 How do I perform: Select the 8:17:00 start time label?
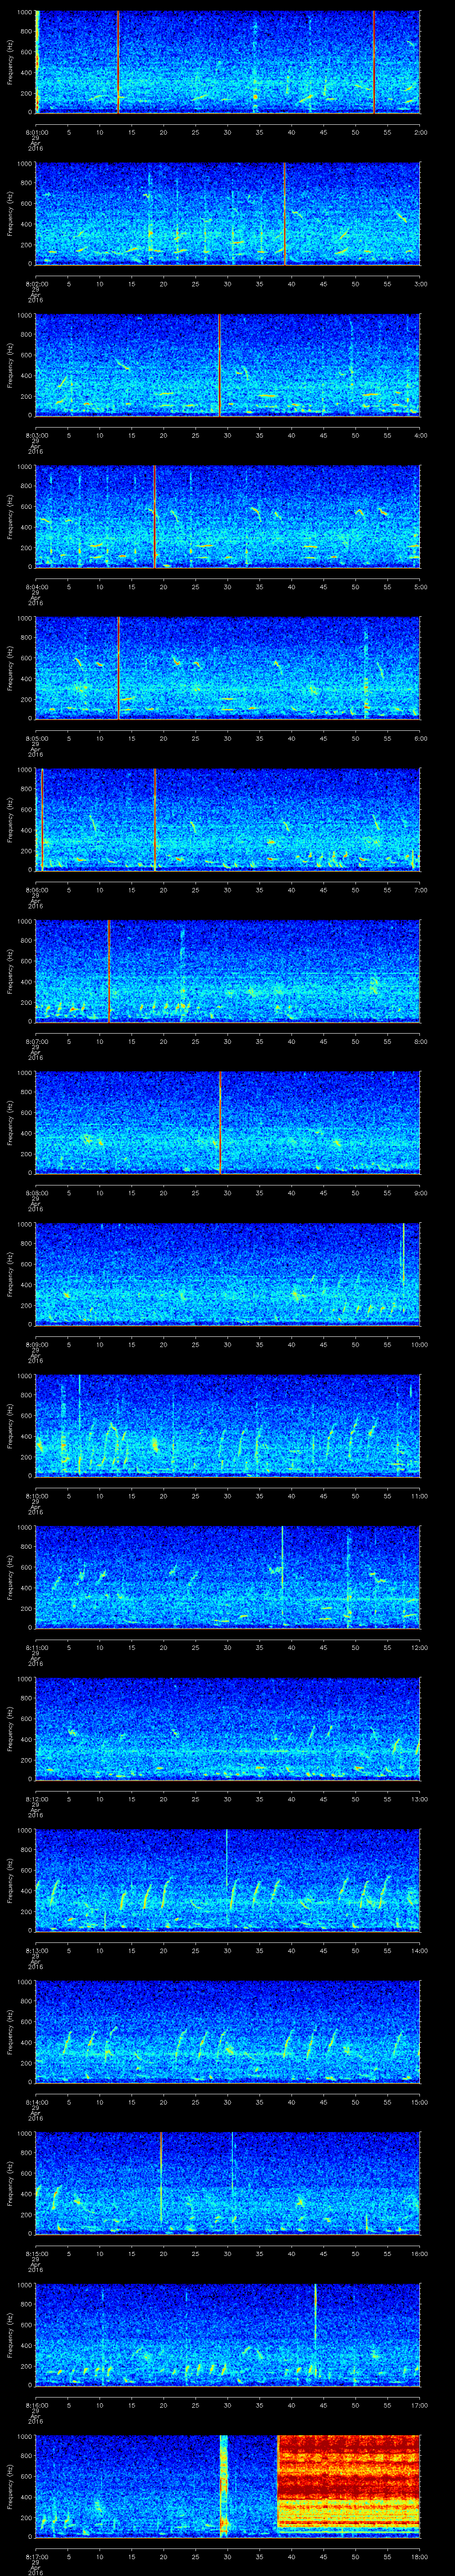36,2556
